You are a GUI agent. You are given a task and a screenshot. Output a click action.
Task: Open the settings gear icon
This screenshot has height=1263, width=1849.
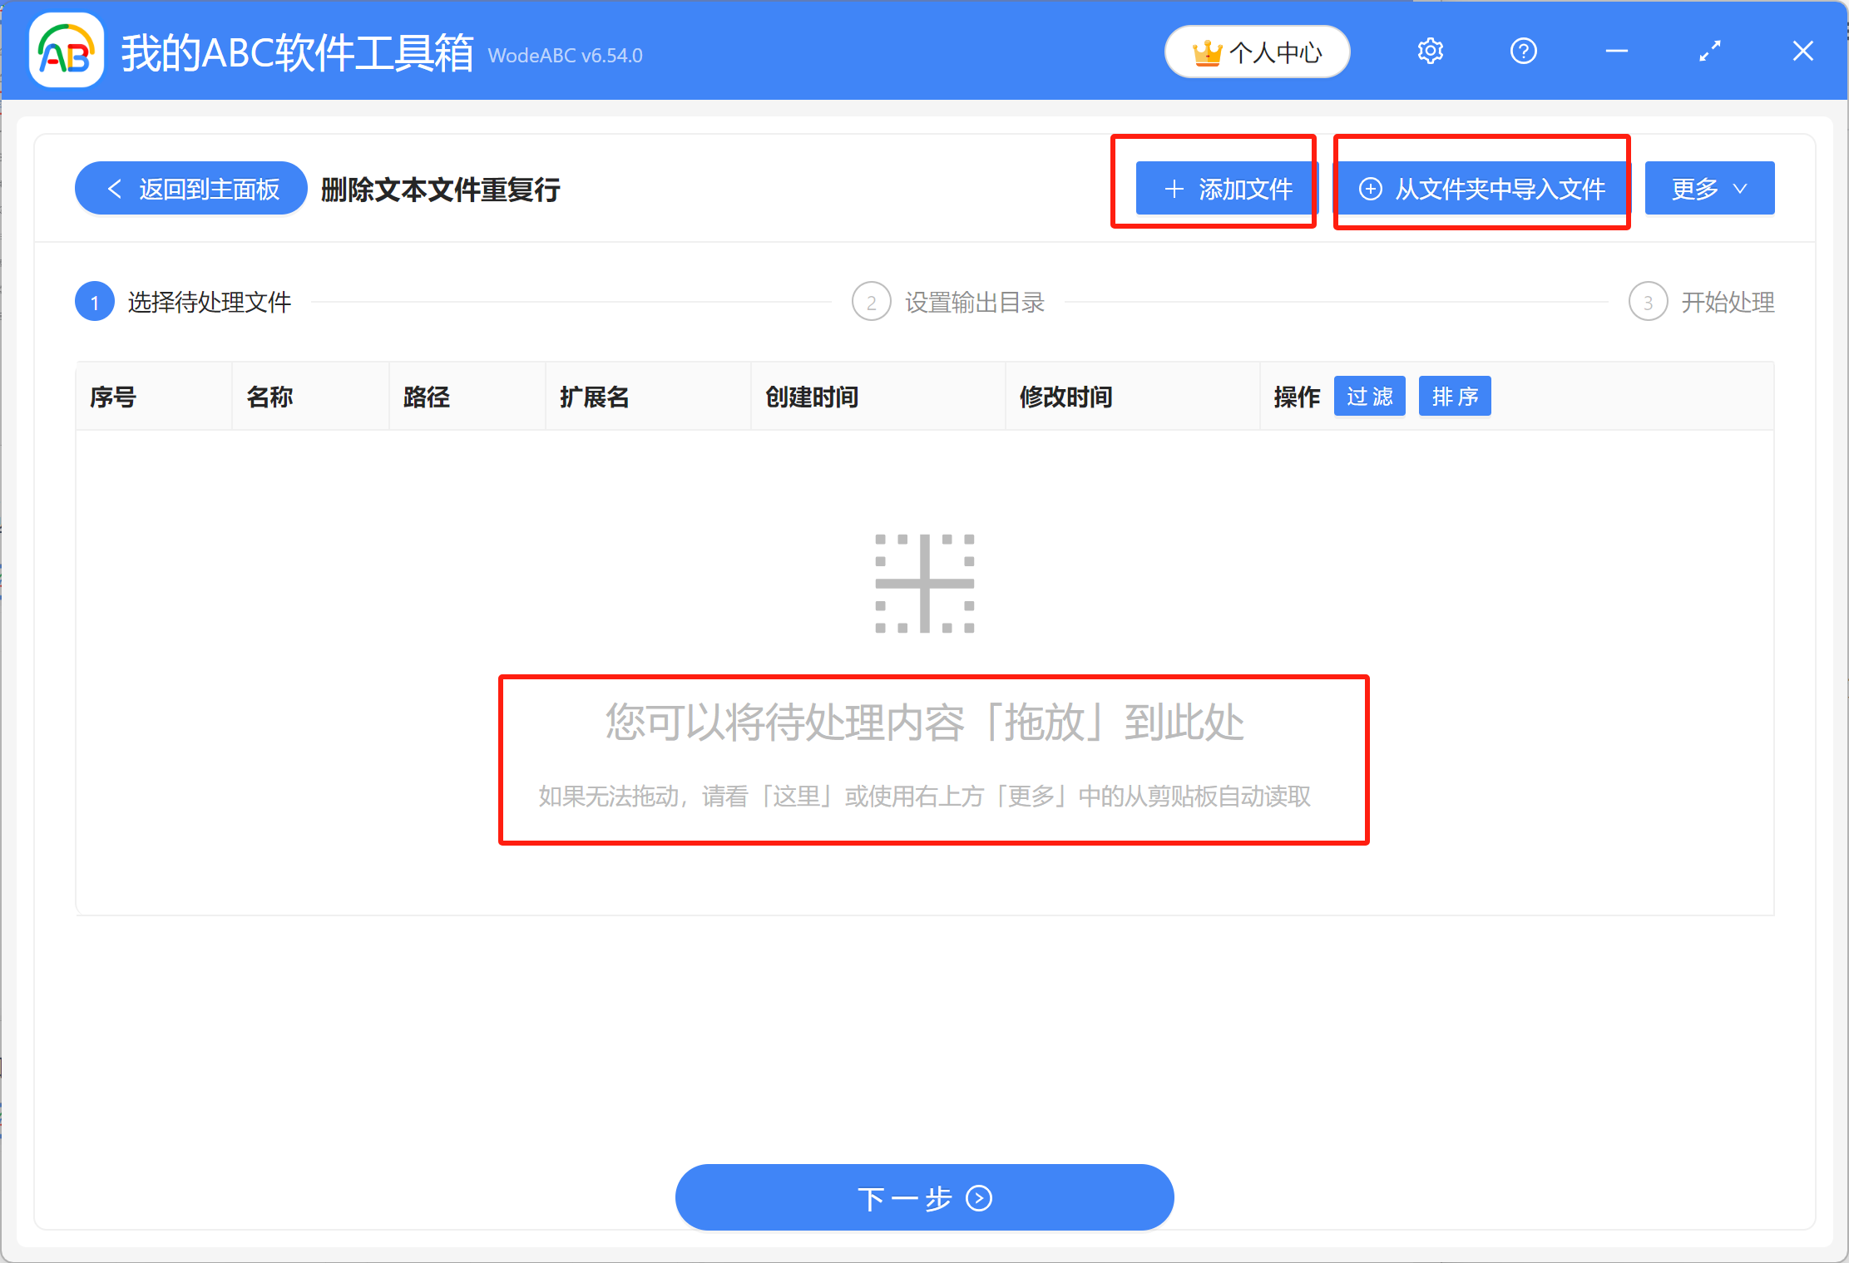tap(1430, 51)
